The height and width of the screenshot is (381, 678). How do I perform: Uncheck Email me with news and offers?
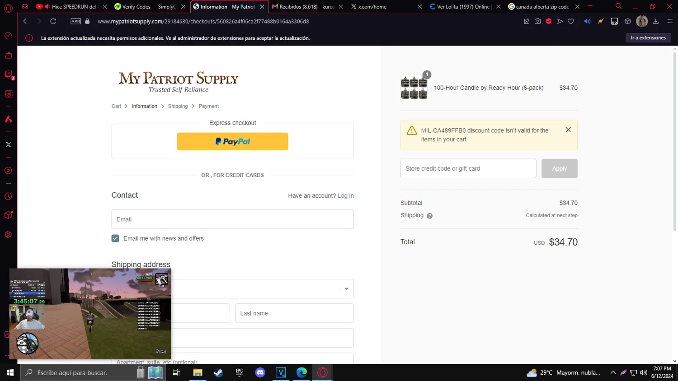point(115,238)
